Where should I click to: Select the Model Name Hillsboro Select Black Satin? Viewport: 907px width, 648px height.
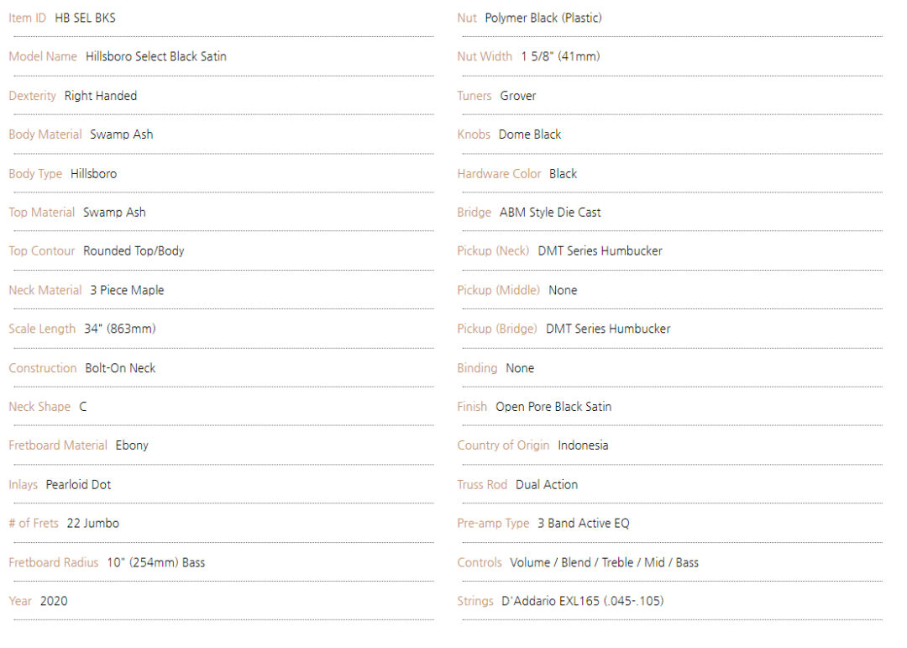coord(156,56)
